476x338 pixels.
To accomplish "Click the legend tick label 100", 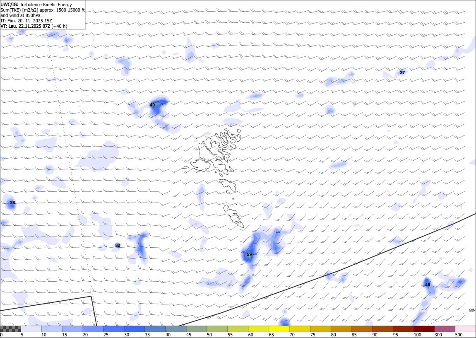I will point(417,335).
